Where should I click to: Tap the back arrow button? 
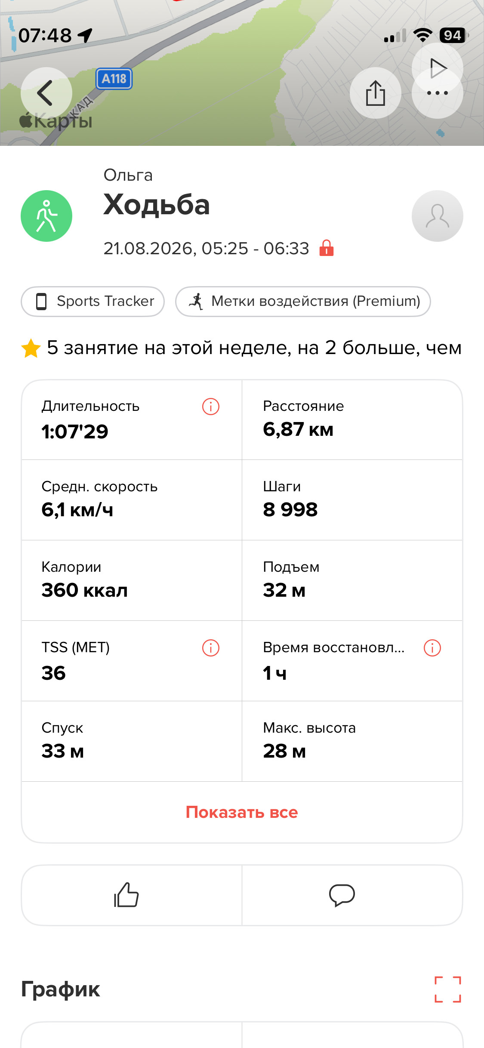[x=46, y=93]
